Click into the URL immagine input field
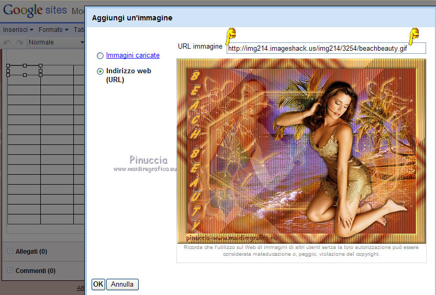436x295 pixels. [x=326, y=48]
